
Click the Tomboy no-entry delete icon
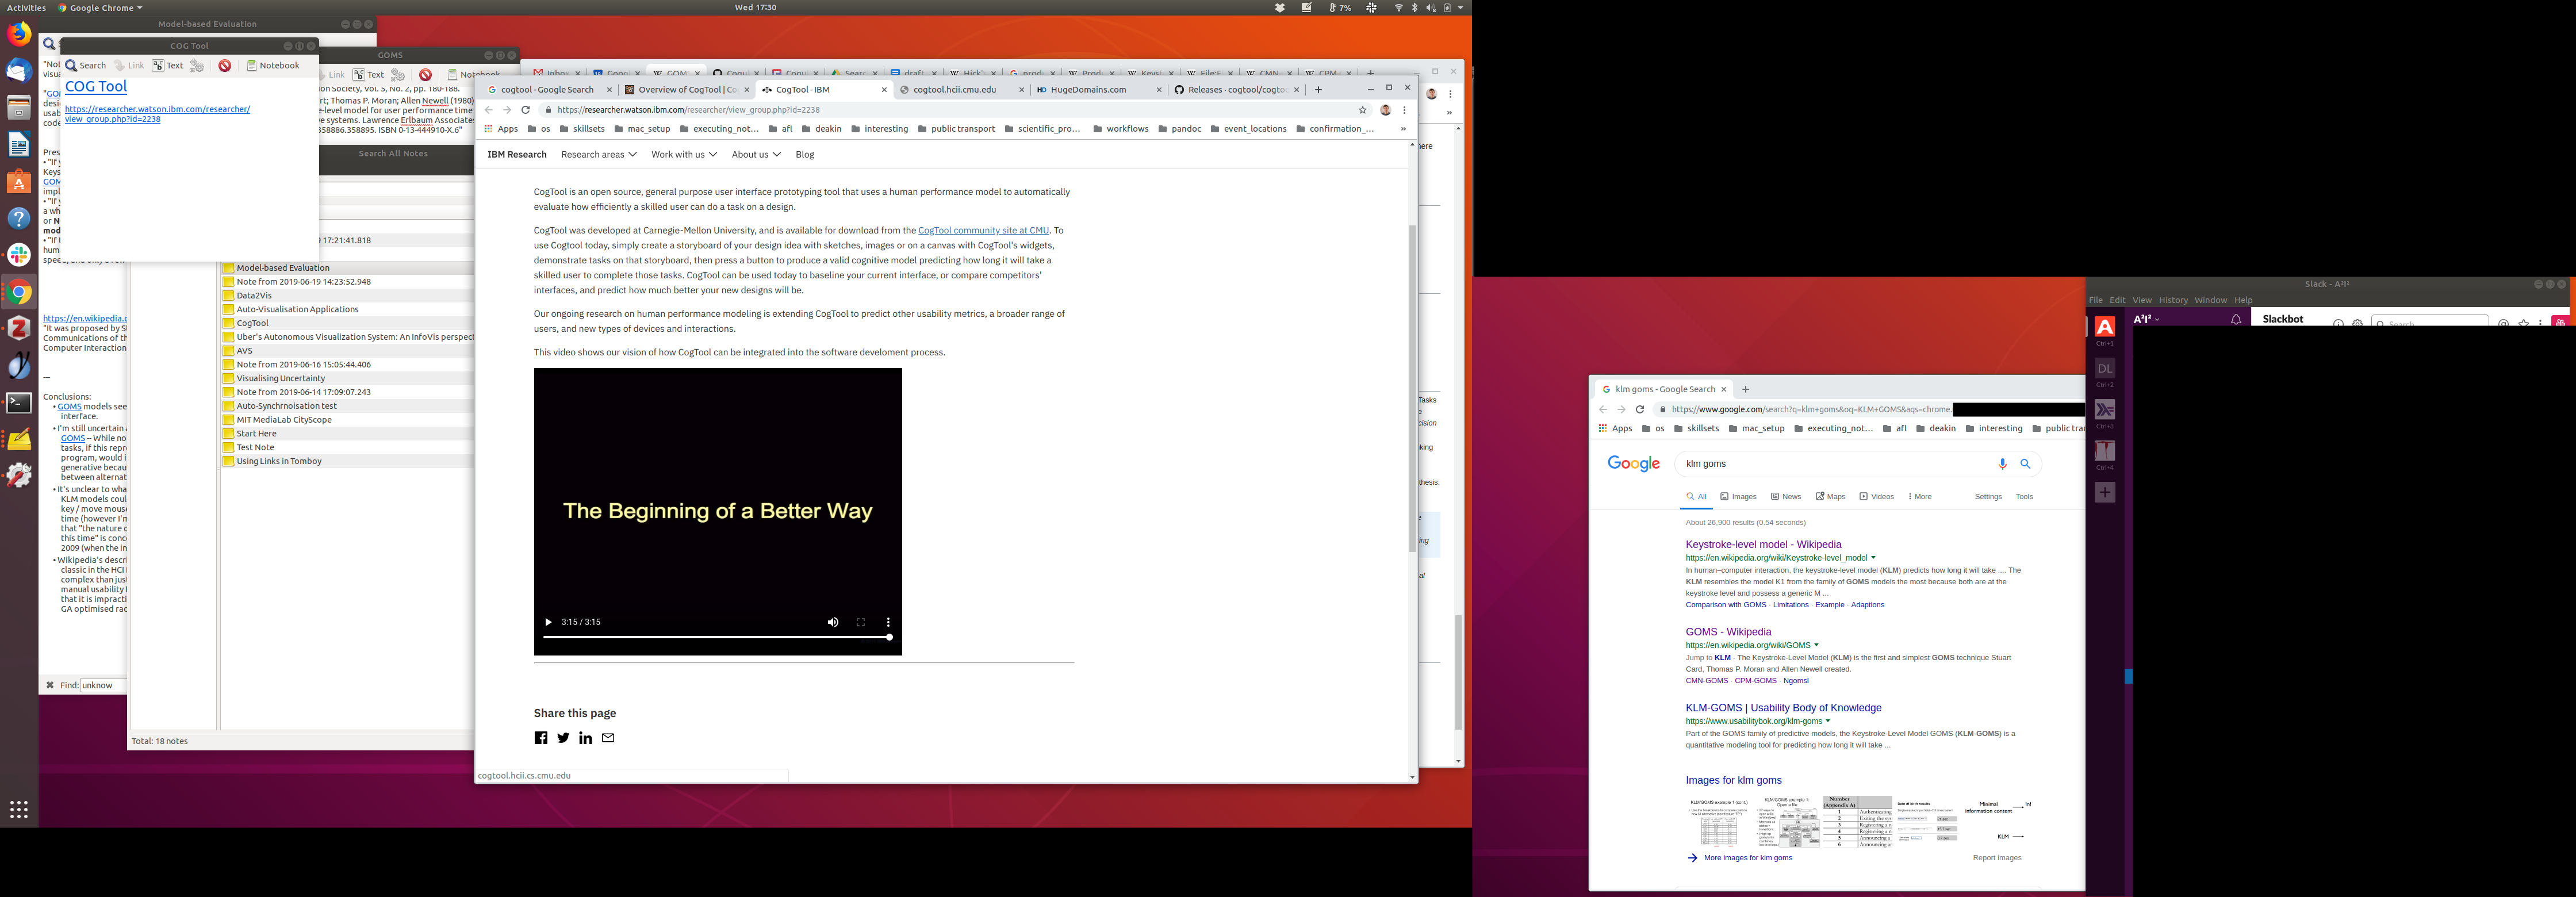pyautogui.click(x=225, y=66)
